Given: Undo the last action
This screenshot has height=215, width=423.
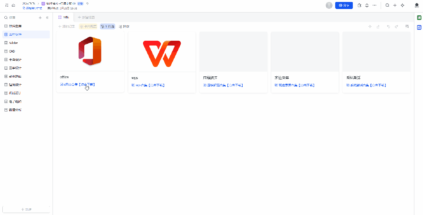Looking at the screenshot, I should point(389,26).
